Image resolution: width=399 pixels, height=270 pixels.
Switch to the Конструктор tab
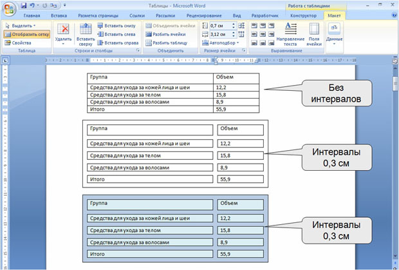point(303,15)
